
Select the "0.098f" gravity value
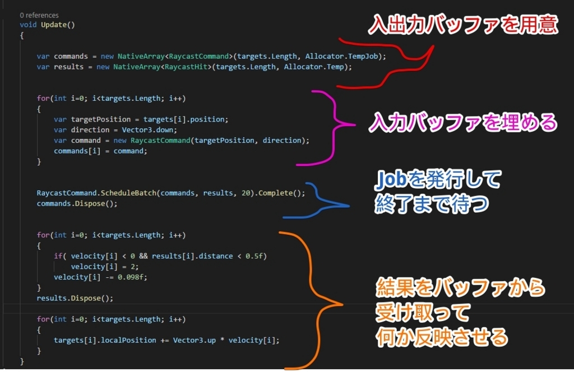point(131,277)
